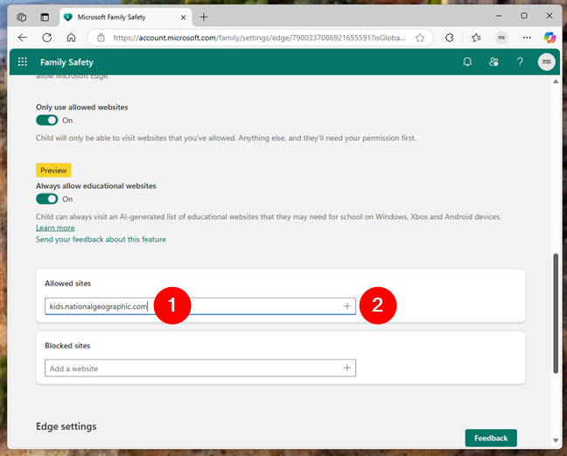Click the family members icon in header
Viewport: 567px width, 456px height.
pos(493,62)
